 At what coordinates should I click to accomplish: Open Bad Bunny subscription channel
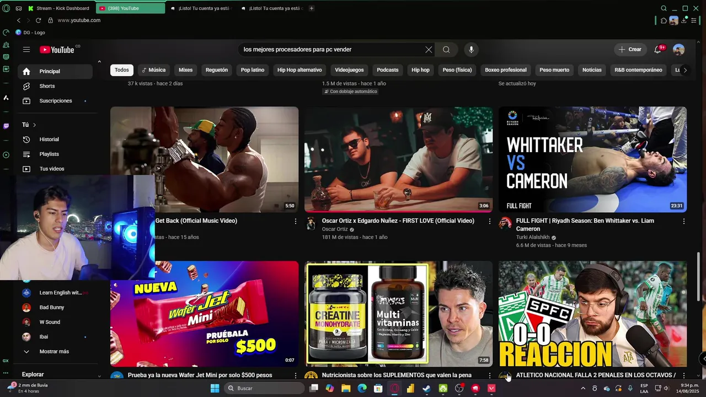[54, 308]
